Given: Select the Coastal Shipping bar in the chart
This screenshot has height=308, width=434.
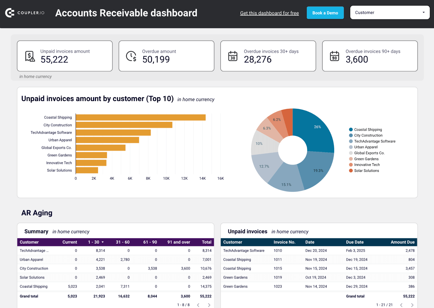Looking at the screenshot, I should (x=141, y=117).
